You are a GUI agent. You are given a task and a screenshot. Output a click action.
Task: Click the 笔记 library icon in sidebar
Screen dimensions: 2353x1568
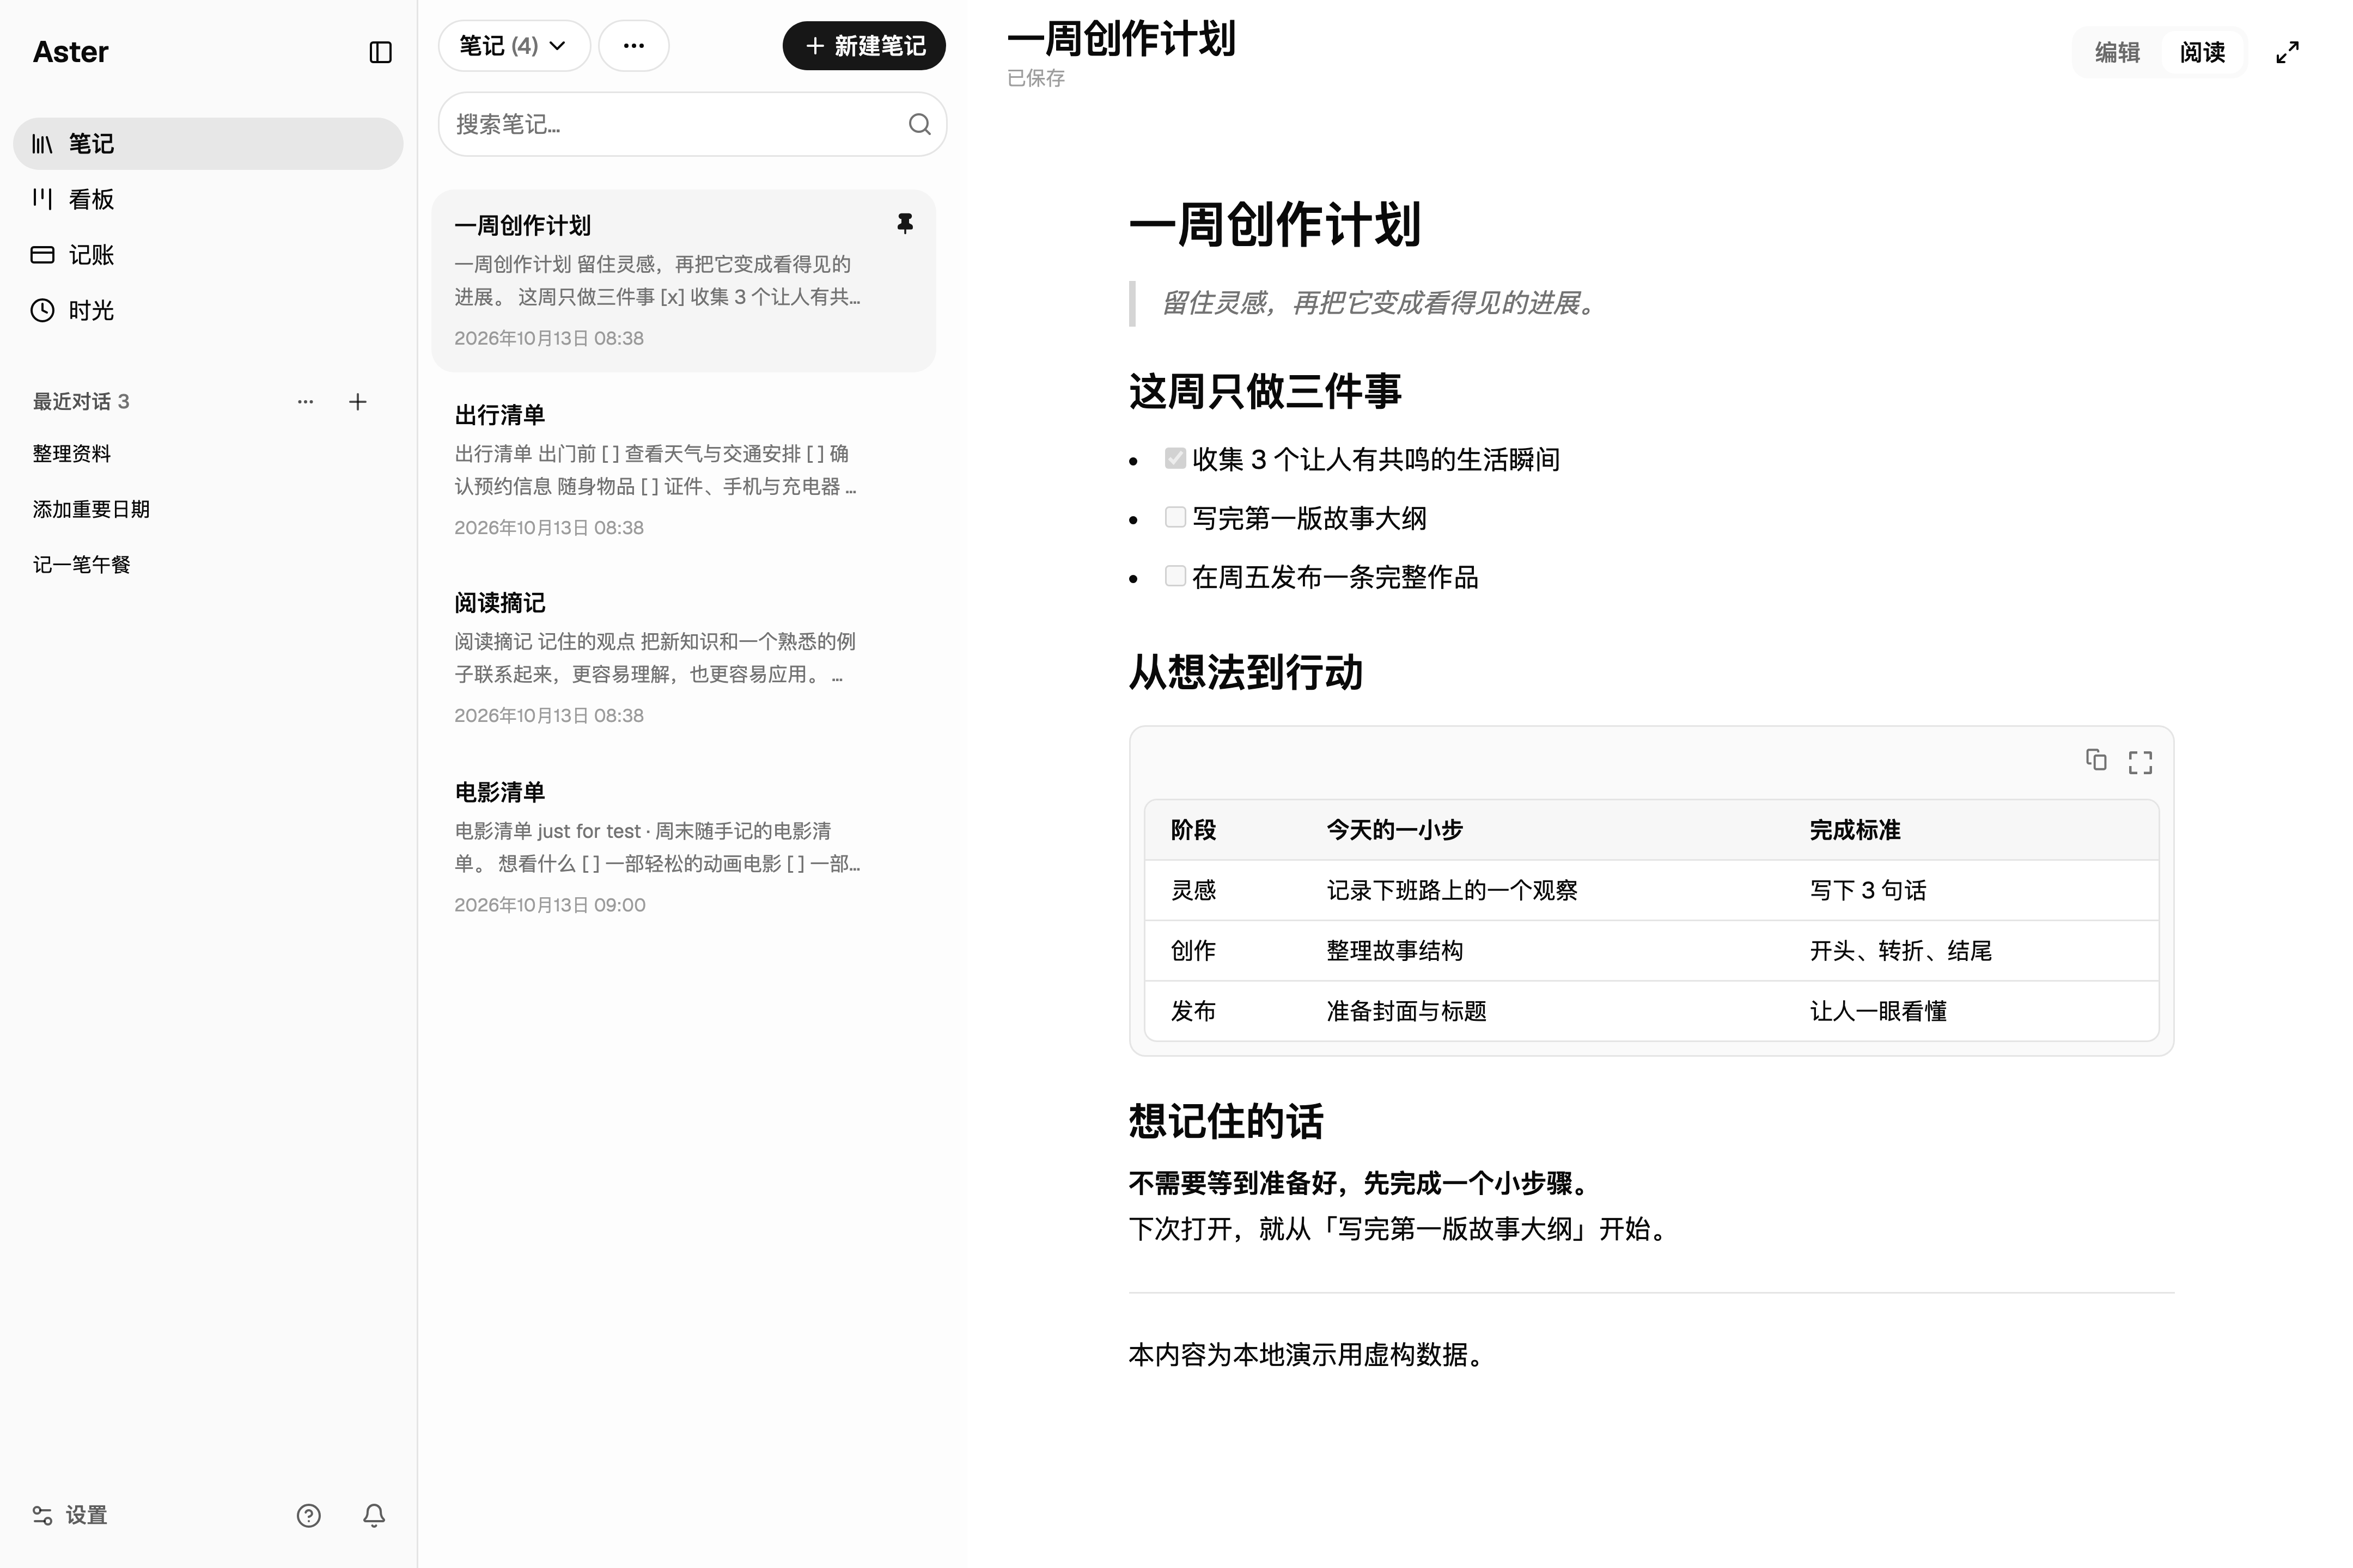pyautogui.click(x=42, y=144)
